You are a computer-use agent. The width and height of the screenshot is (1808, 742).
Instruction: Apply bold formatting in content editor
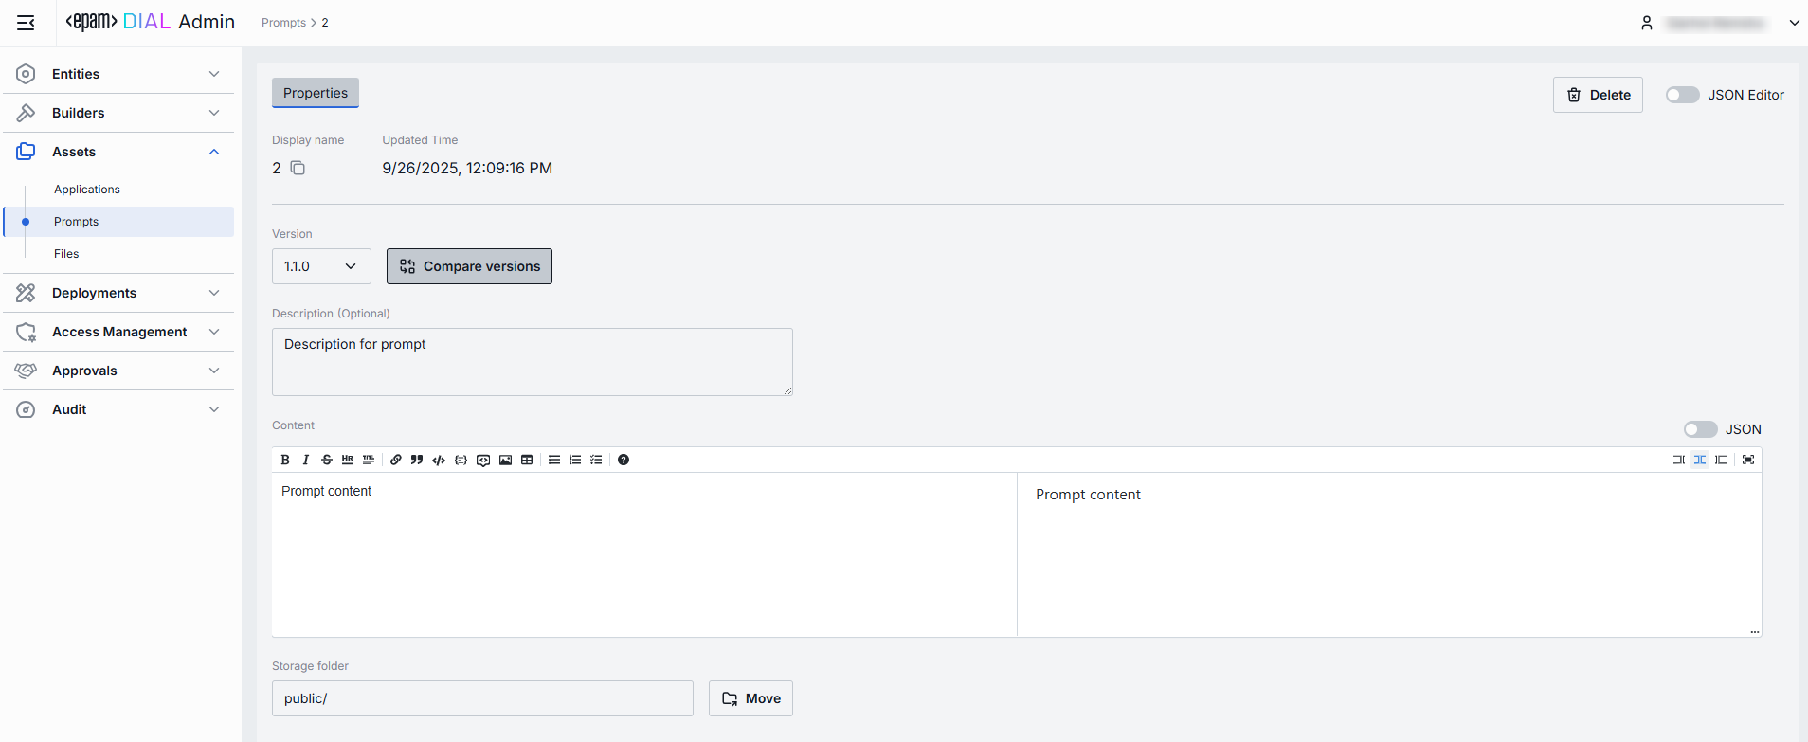285,460
